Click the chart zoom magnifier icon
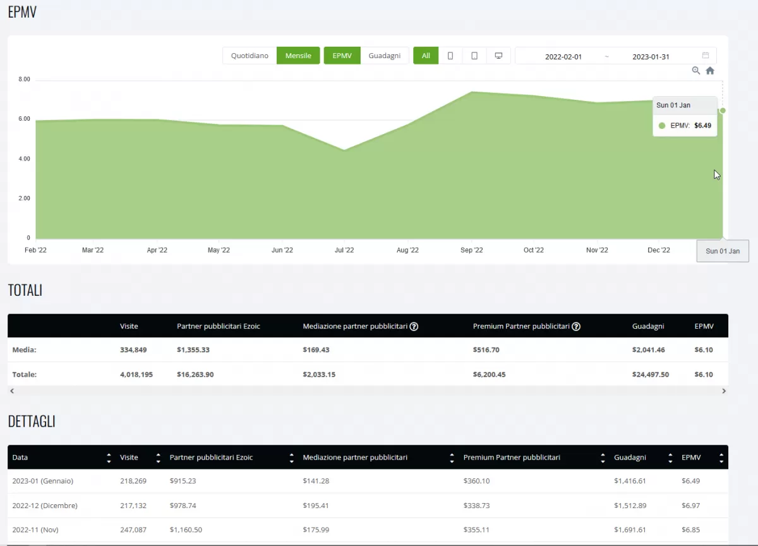Viewport: 758px width, 546px height. click(696, 71)
